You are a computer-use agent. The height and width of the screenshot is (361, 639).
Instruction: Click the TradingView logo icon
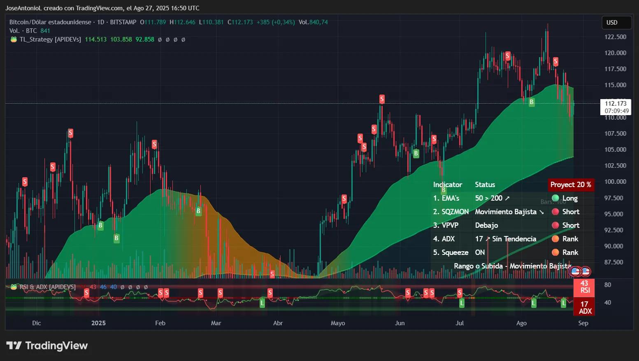[x=14, y=346]
